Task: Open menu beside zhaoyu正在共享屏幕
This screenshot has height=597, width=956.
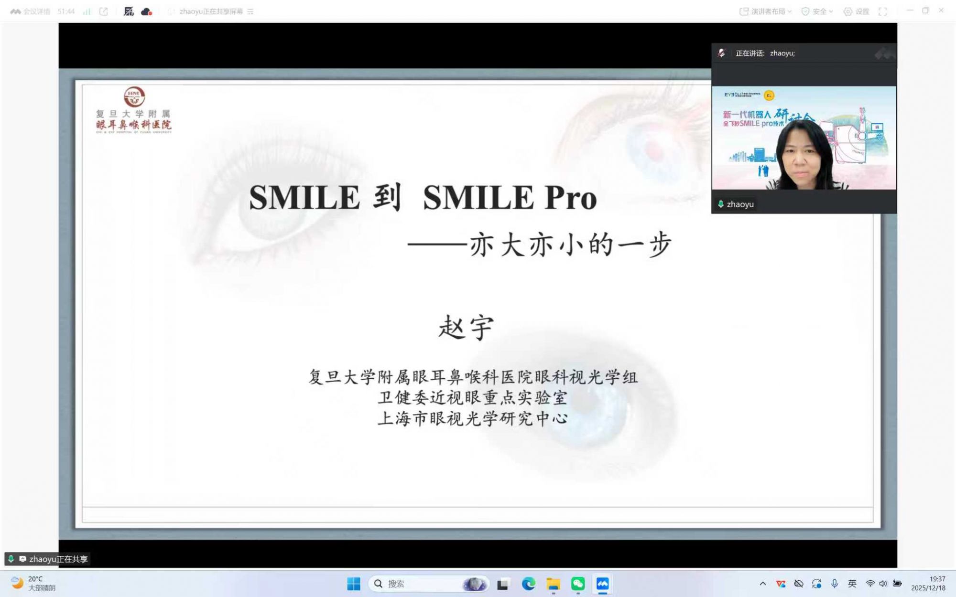Action: point(250,11)
